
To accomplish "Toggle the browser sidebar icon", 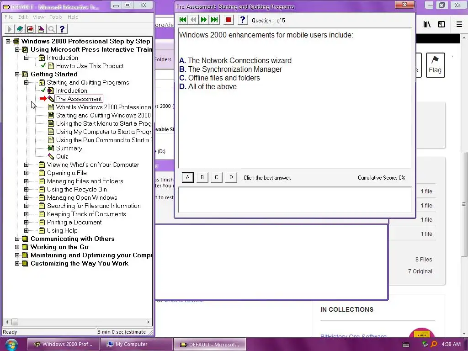I will 441,25.
